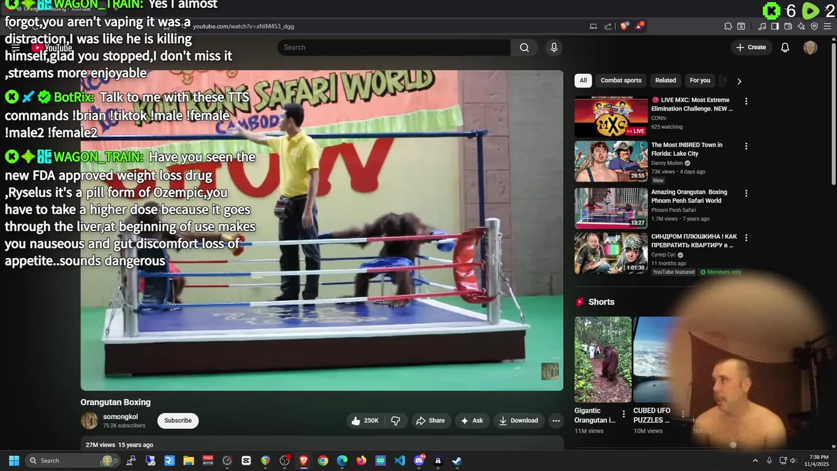Show hidden system tray icons chevron
This screenshot has height=471, width=837.
click(x=755, y=461)
